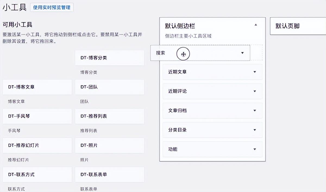
Task: Select the DT-联系方式 widget
Action: [x=37, y=175]
